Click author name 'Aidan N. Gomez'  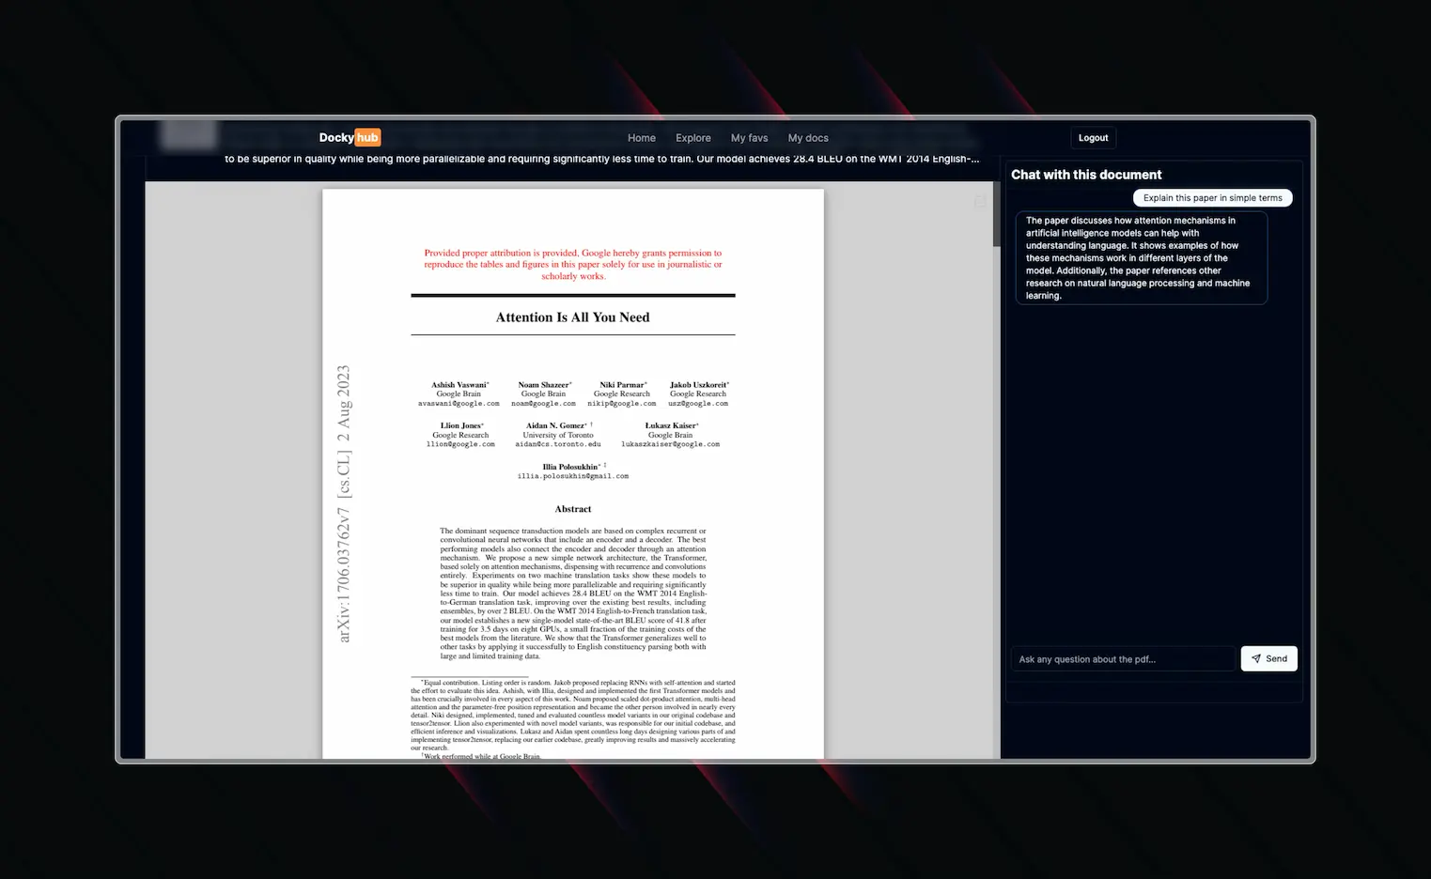(557, 425)
